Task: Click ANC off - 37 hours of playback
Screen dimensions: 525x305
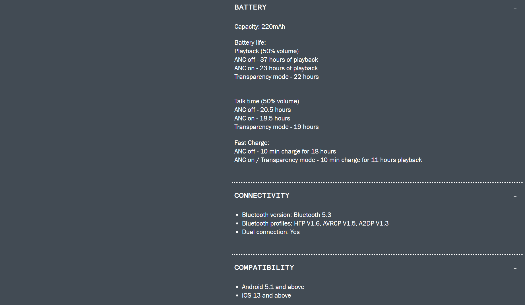Action: [276, 60]
